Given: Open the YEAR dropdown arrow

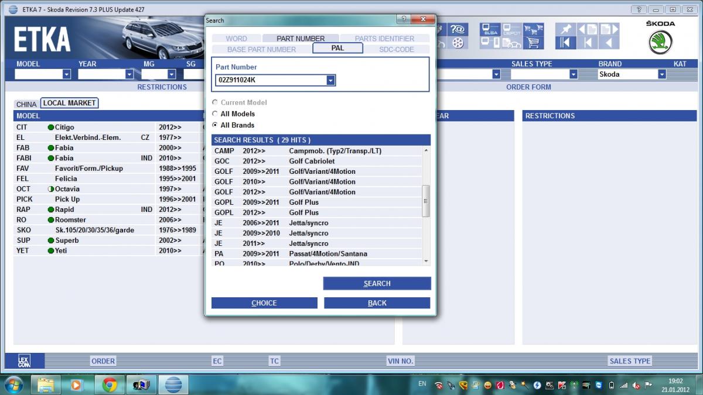Looking at the screenshot, I should (x=129, y=74).
